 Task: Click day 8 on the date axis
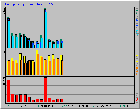click(38, 106)
